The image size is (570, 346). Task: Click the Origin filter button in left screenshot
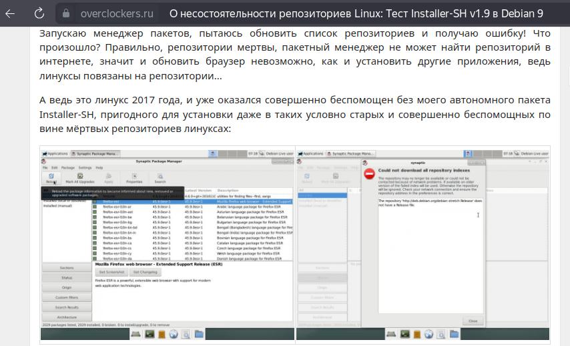click(67, 287)
